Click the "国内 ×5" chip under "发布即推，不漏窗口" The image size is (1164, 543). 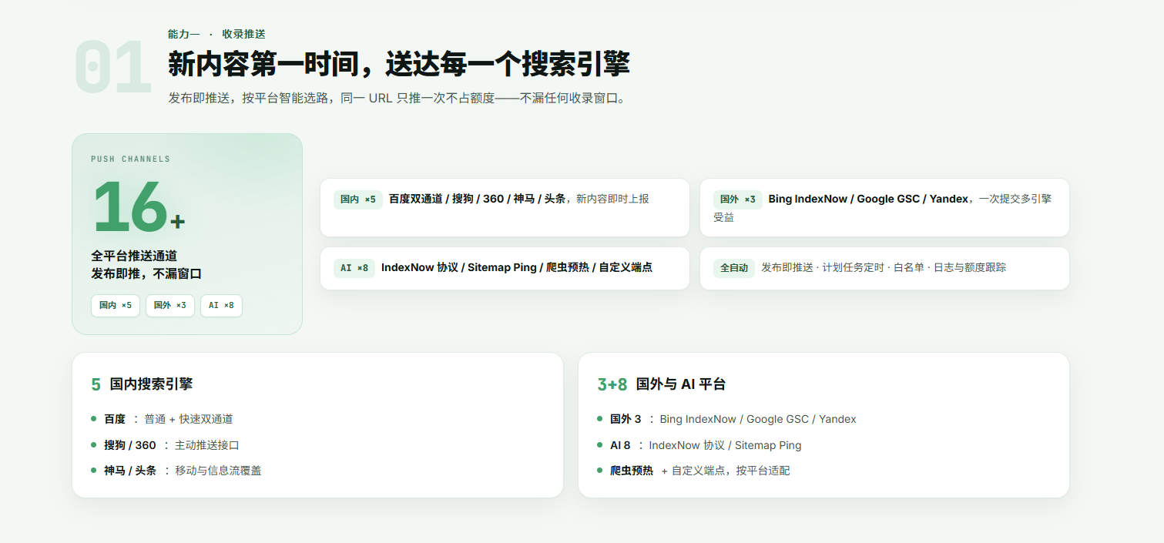tap(116, 306)
